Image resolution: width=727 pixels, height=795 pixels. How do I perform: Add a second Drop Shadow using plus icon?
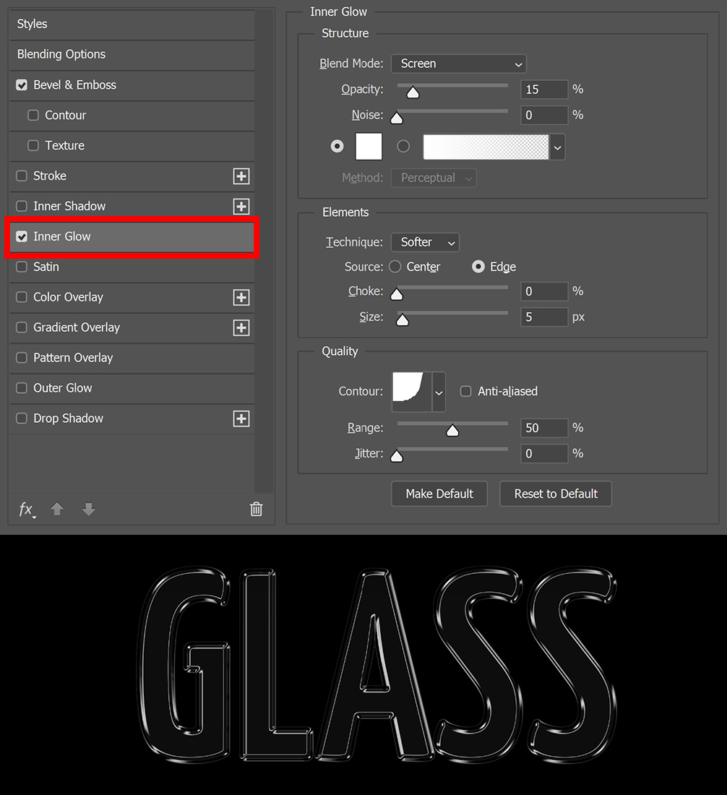[241, 418]
